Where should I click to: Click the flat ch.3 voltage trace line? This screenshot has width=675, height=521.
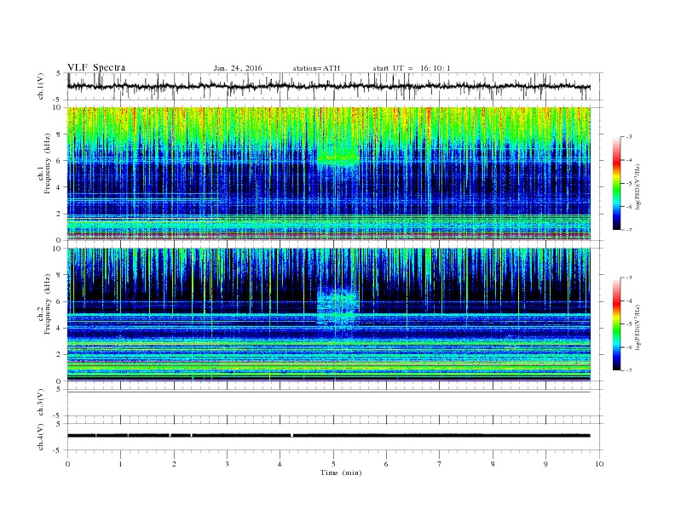[328, 392]
